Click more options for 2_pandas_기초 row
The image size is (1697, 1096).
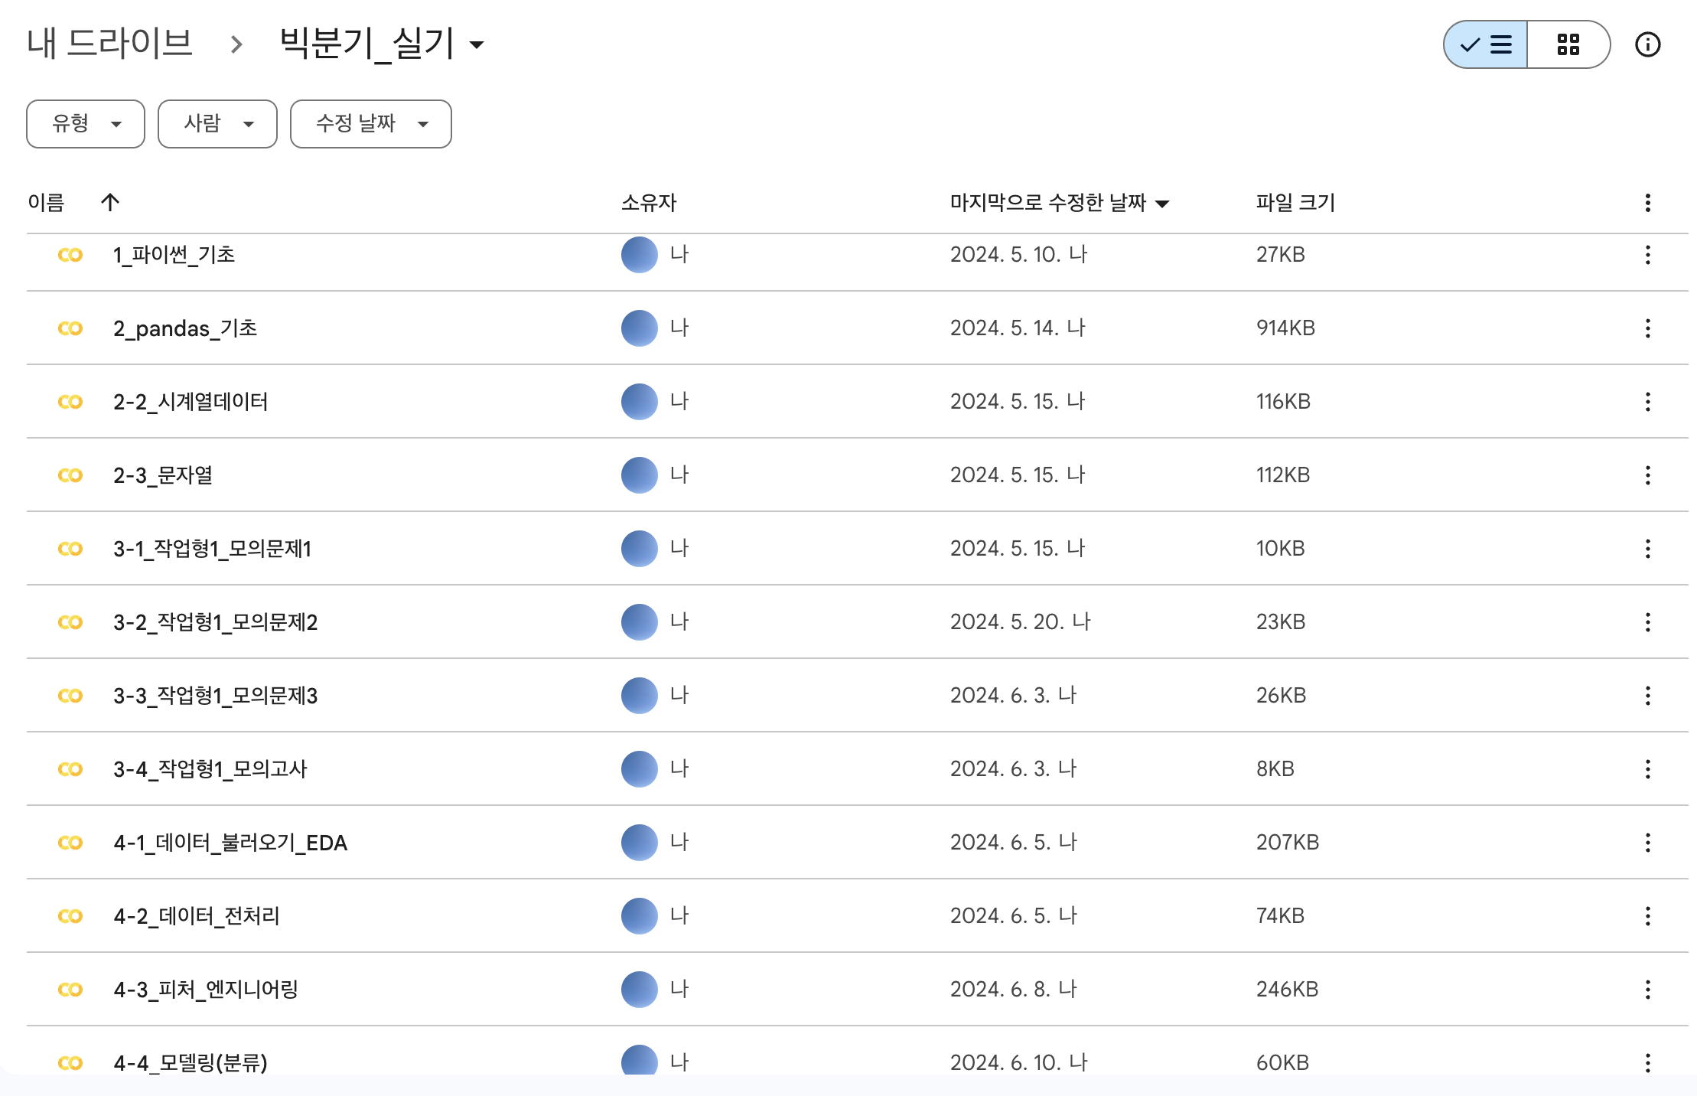pos(1647,328)
